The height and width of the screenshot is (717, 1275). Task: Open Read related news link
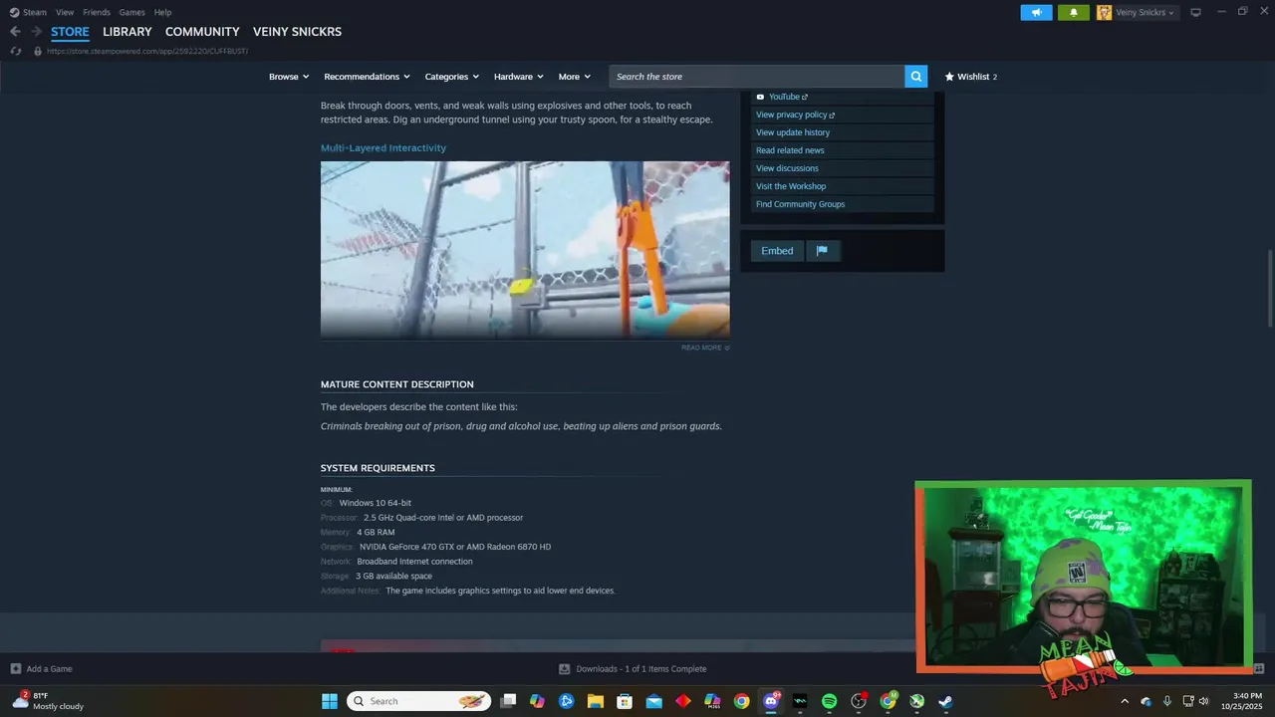click(x=790, y=150)
